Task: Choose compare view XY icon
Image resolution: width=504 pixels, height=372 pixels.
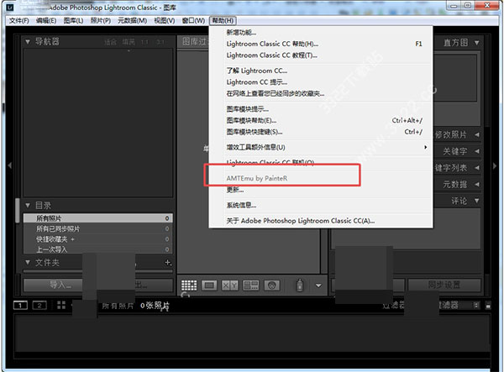Action: (230, 285)
